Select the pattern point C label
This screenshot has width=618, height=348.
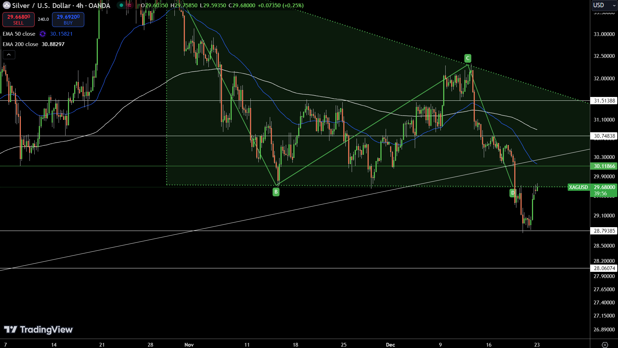468,58
